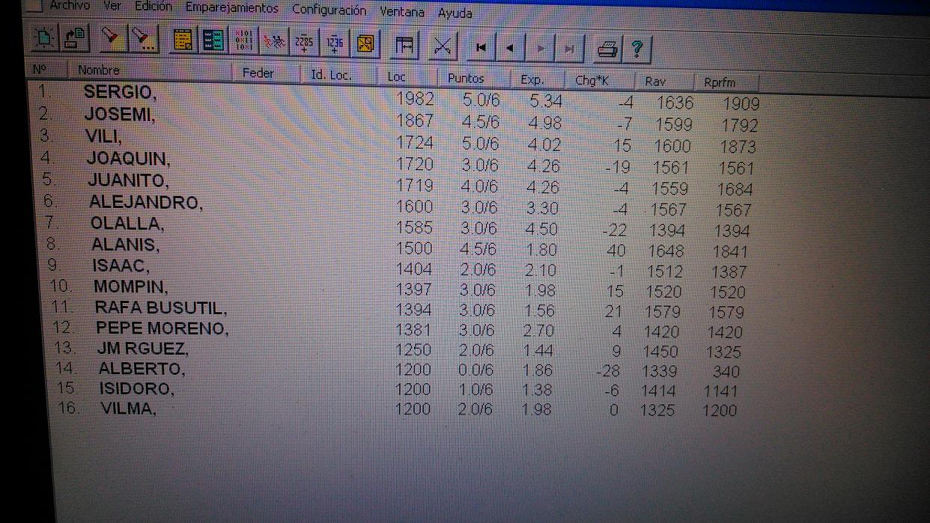This screenshot has height=523, width=930.
Task: Select player row RAFA BUSUTIL
Action: click(x=160, y=308)
